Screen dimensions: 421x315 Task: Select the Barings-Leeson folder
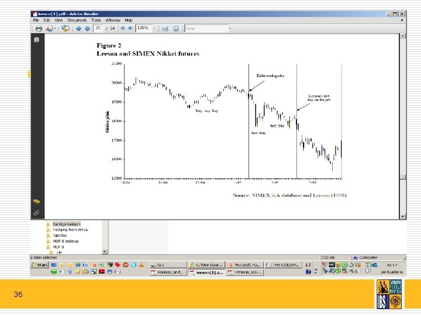click(x=66, y=224)
